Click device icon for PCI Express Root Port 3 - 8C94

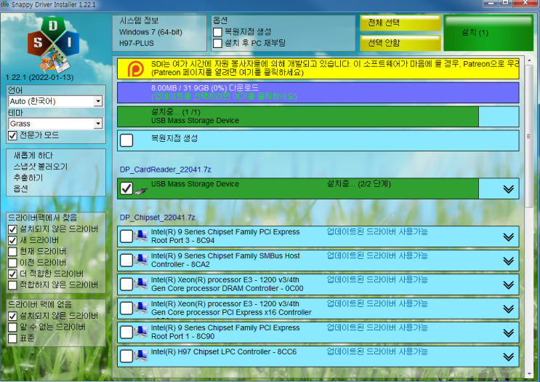pos(141,236)
